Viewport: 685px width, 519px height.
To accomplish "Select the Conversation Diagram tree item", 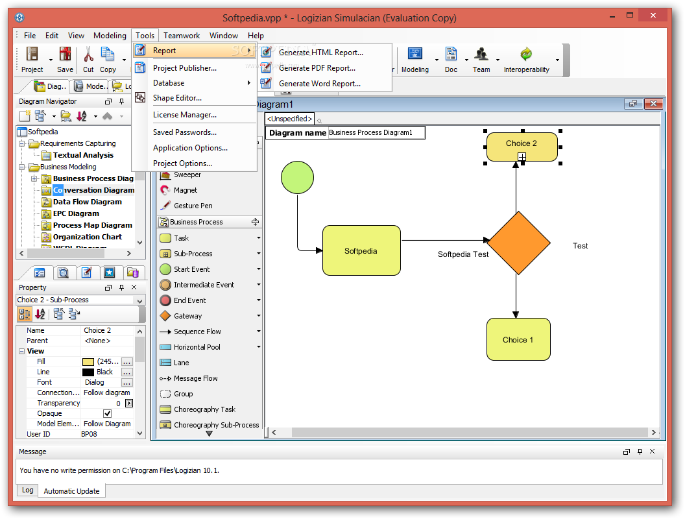I will [x=93, y=190].
